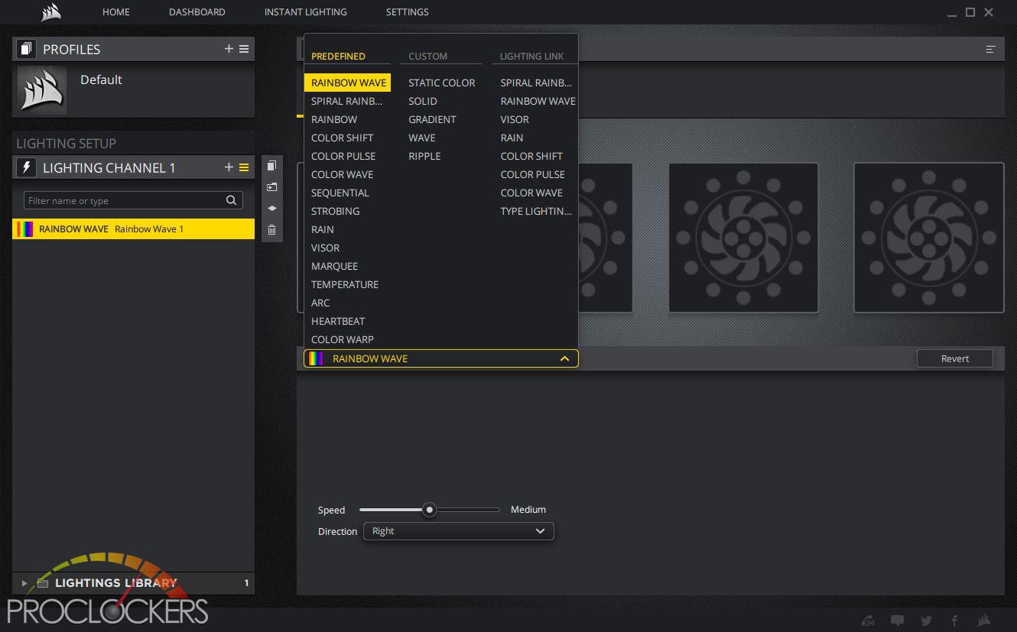Click the Corsair logo in footer

click(x=984, y=621)
